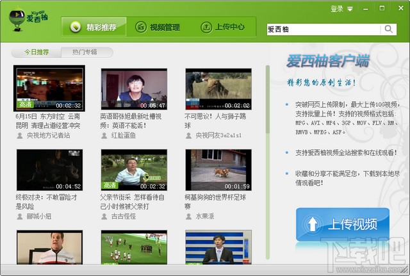The width and height of the screenshot is (410, 276).
Task: Click duration label 00:05:47
Action: coord(152,105)
